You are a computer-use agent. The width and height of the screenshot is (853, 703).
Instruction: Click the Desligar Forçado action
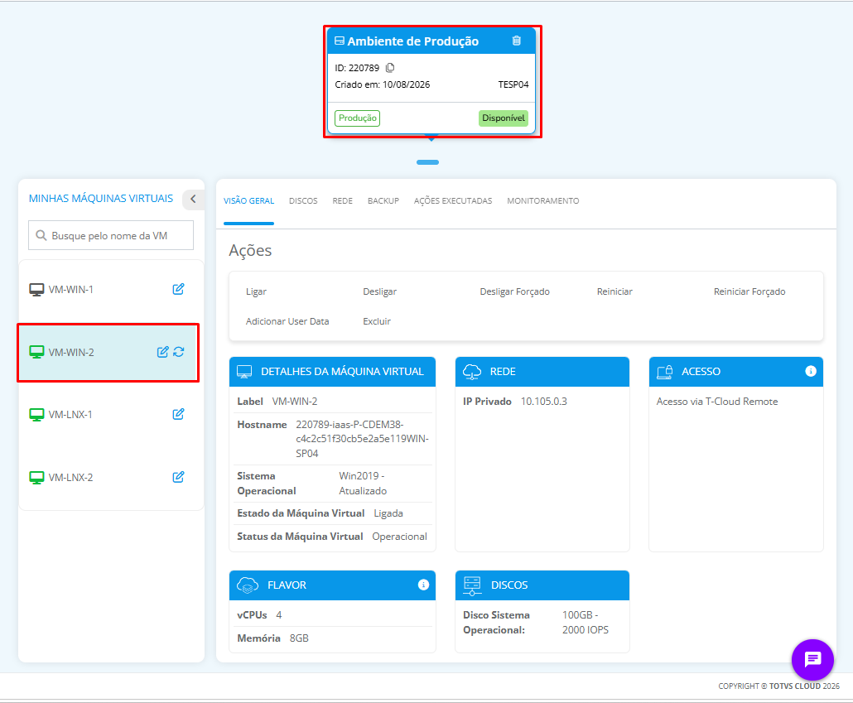point(514,291)
